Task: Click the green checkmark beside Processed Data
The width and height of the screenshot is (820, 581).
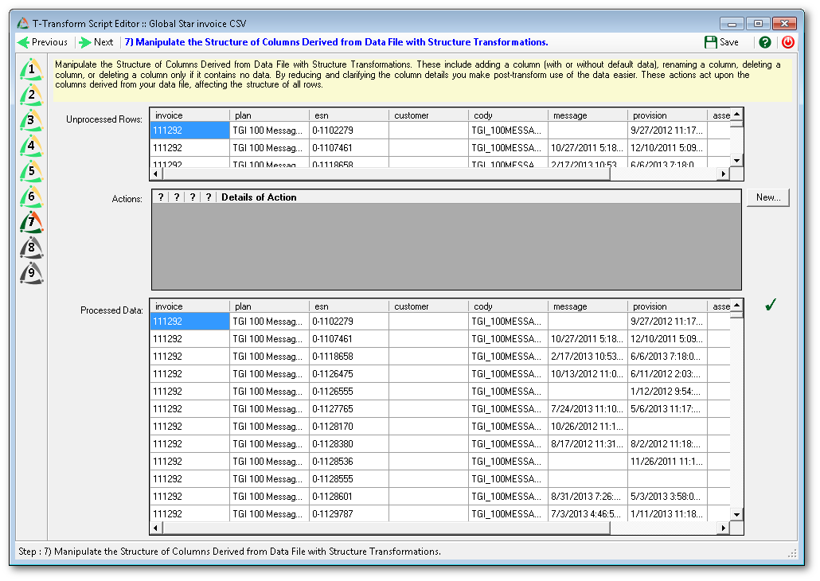Action: pyautogui.click(x=771, y=305)
